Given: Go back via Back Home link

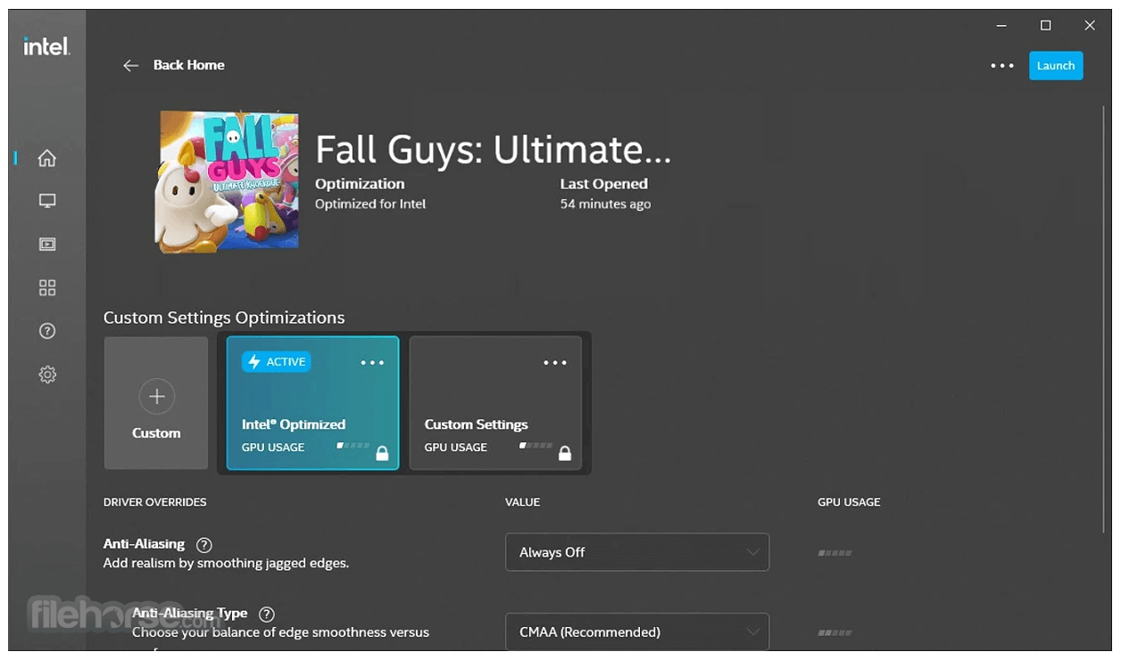Looking at the screenshot, I should pos(188,65).
